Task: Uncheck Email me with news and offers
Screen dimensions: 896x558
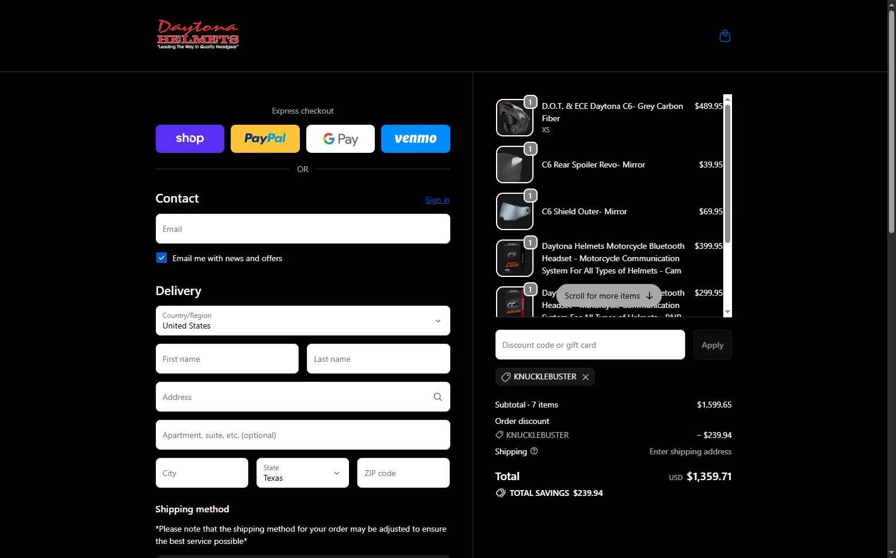Action: pos(162,258)
